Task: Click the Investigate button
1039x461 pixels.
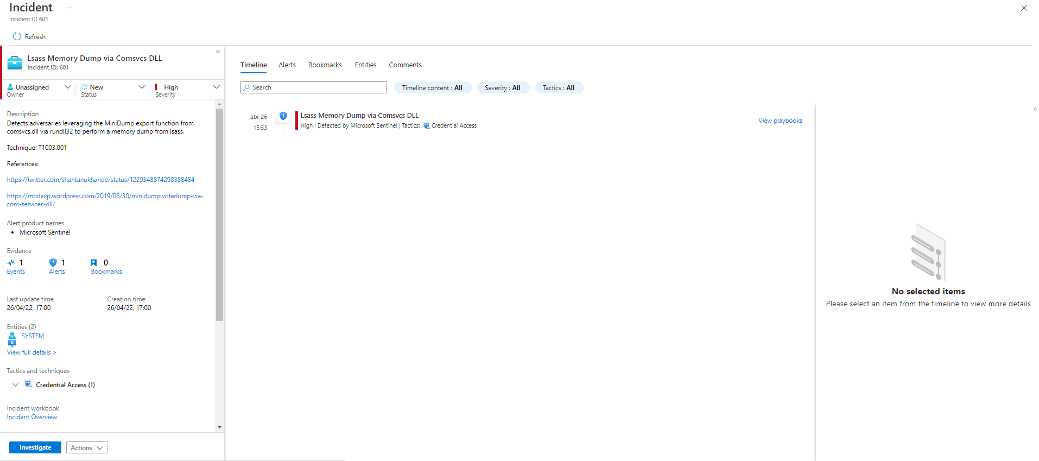Action: (x=35, y=447)
